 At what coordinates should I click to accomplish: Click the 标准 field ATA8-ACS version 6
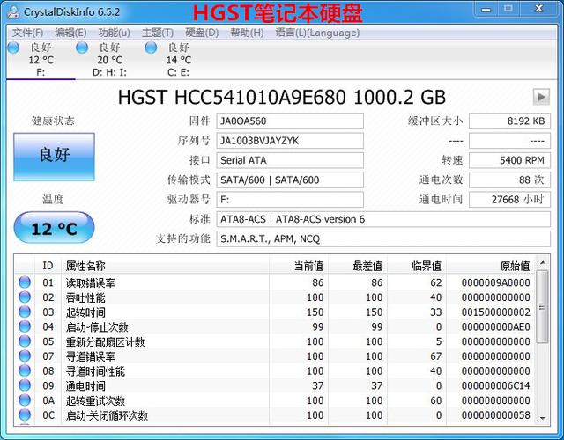pyautogui.click(x=383, y=219)
